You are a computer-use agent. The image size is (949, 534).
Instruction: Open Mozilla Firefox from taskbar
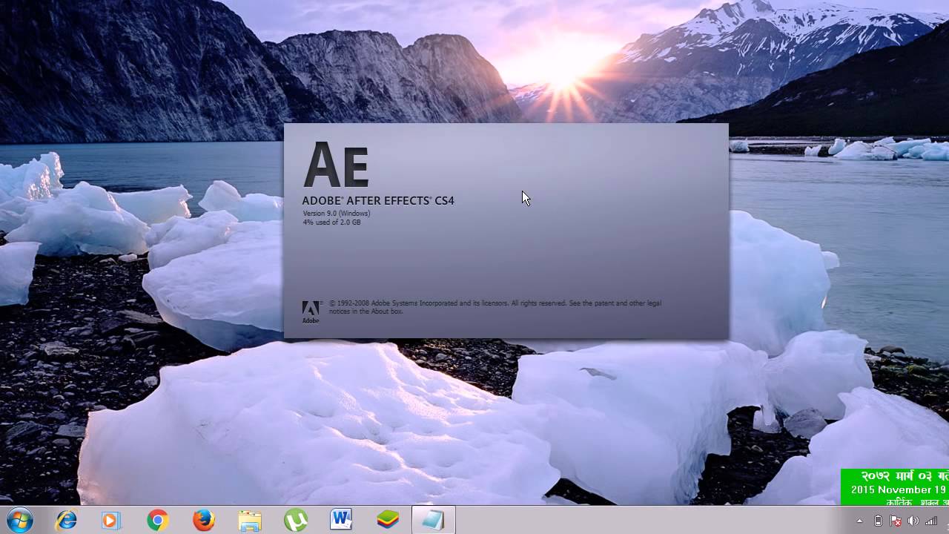coord(203,521)
